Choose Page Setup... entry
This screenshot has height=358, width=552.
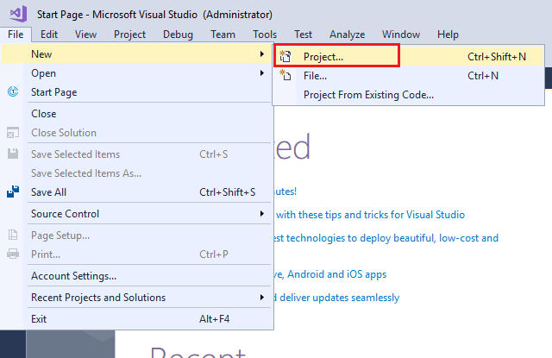137,235
